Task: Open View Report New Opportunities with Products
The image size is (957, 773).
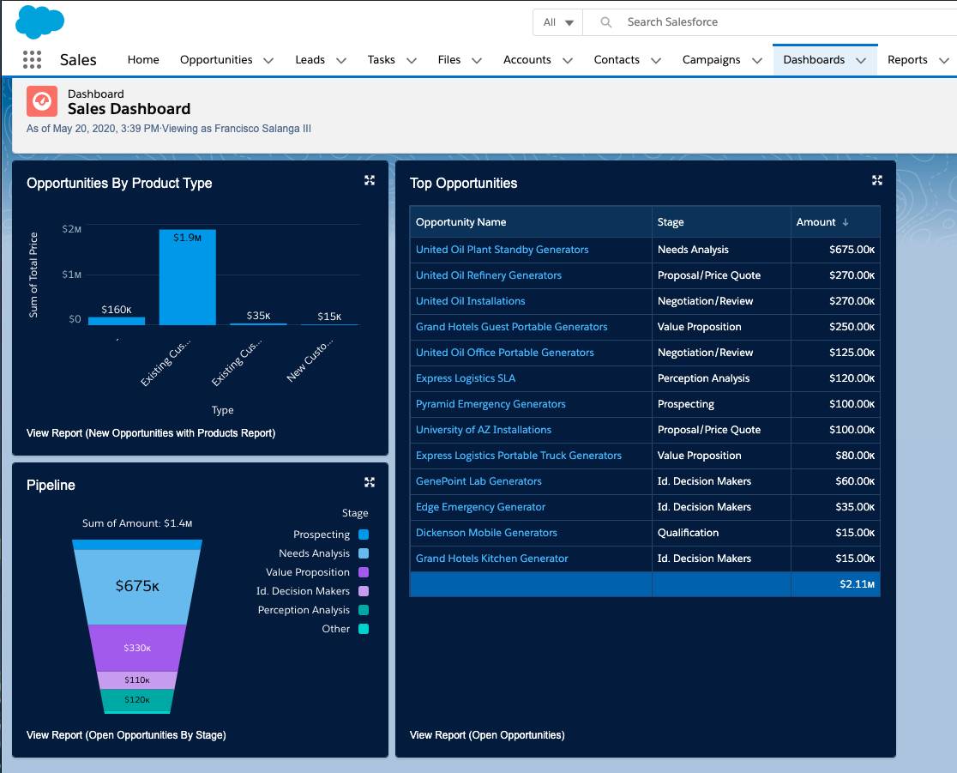Action: 151,433
